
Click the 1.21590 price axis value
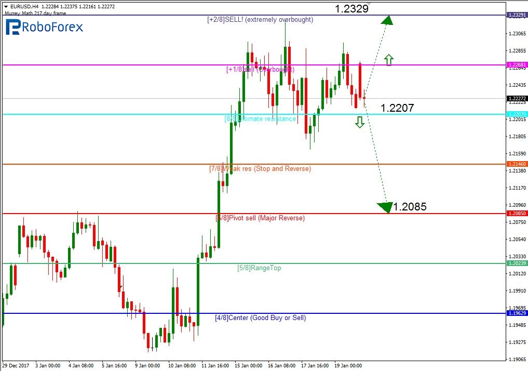(517, 154)
